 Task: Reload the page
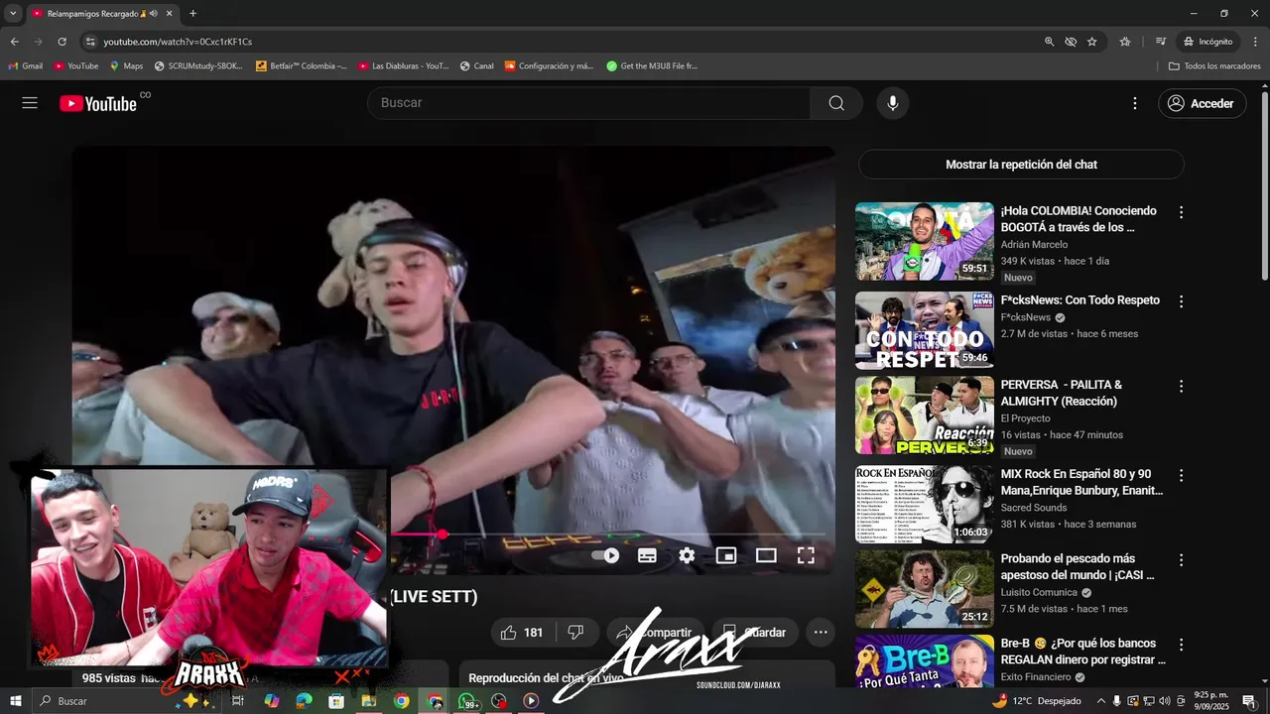(62, 42)
